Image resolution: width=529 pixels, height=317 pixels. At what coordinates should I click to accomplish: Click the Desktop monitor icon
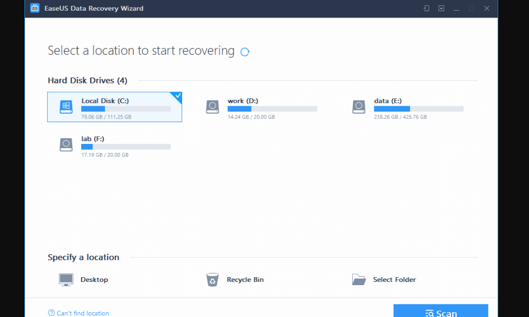click(x=66, y=280)
